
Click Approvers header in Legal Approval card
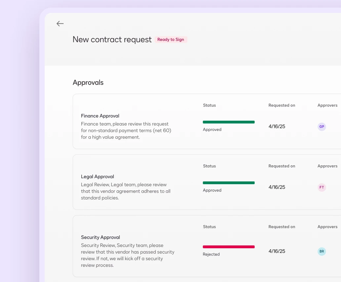click(x=327, y=166)
